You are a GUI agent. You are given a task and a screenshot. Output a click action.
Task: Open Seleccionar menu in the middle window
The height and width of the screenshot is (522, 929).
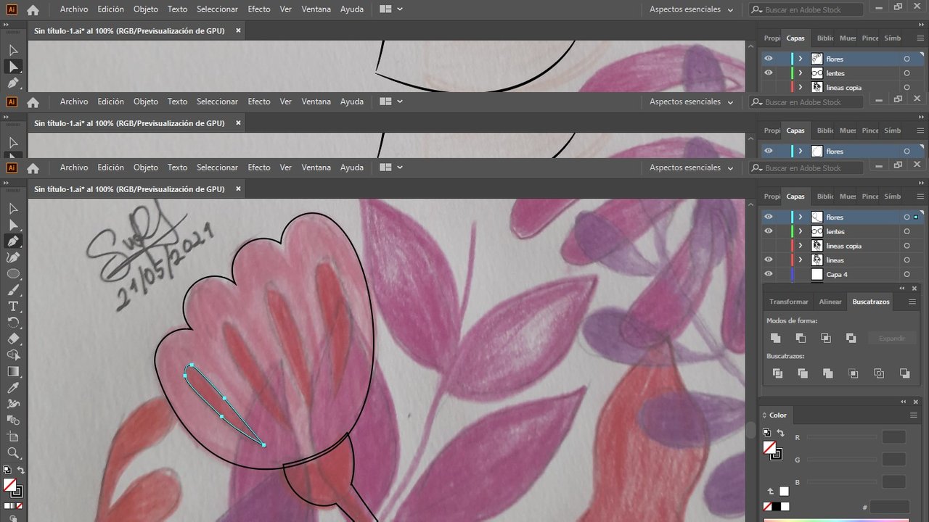click(217, 101)
